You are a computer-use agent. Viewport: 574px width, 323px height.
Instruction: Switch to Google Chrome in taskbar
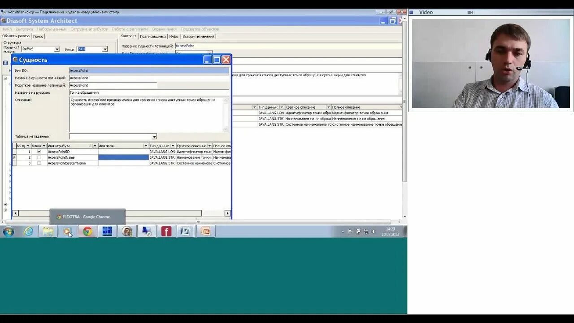tap(87, 231)
